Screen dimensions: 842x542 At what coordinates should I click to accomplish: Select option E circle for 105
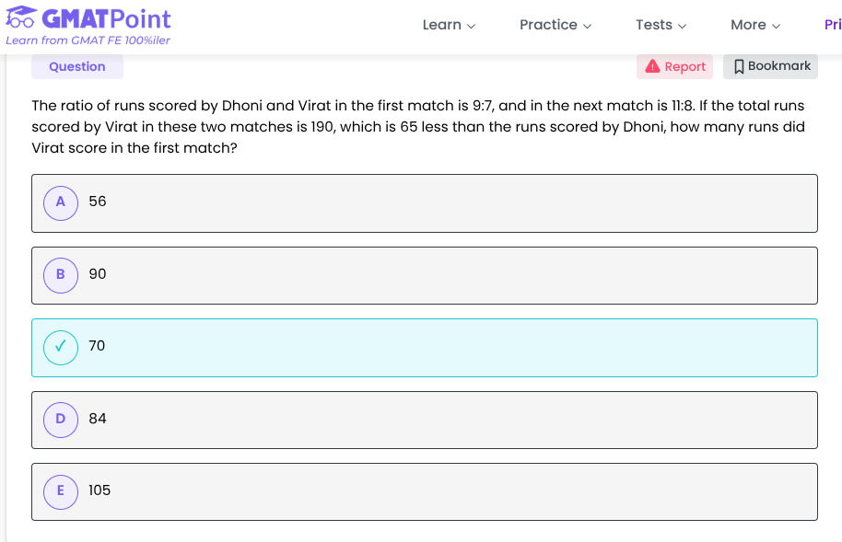coord(61,490)
